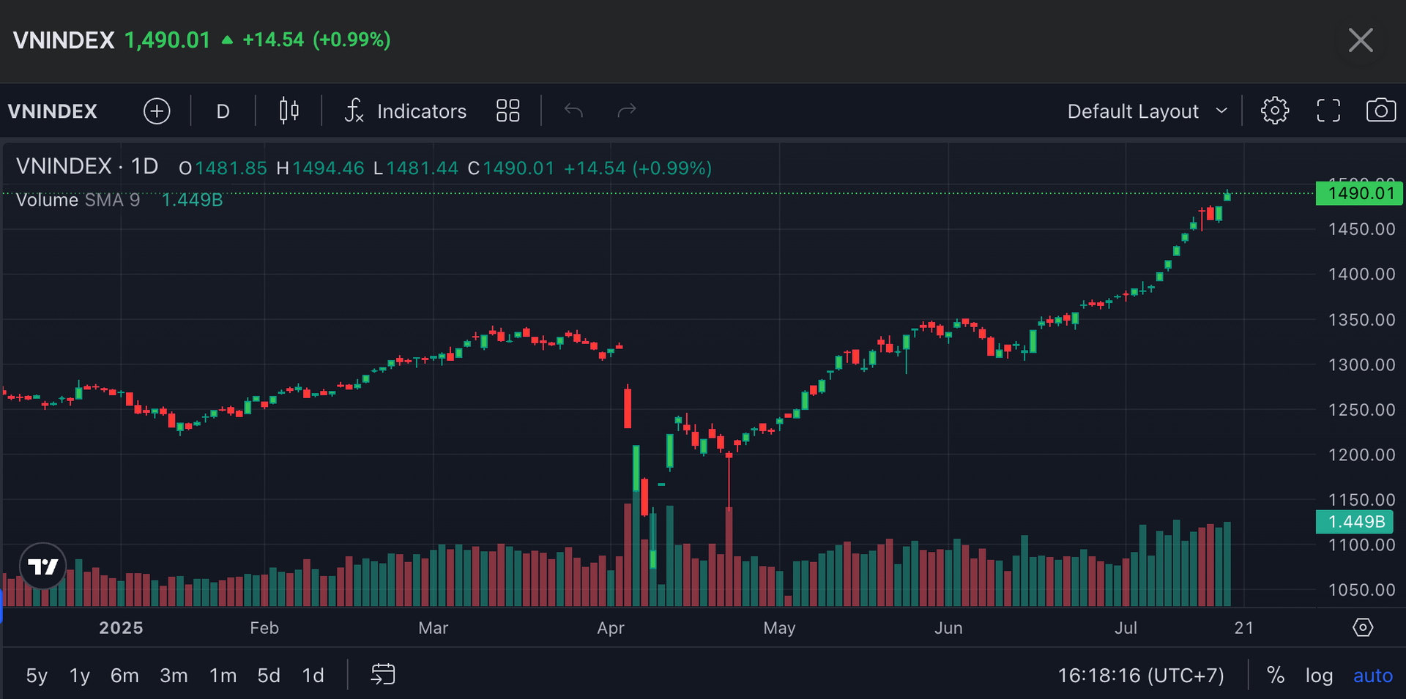Image resolution: width=1406 pixels, height=699 pixels.
Task: Click the TradingView logo badge
Action: tap(43, 566)
